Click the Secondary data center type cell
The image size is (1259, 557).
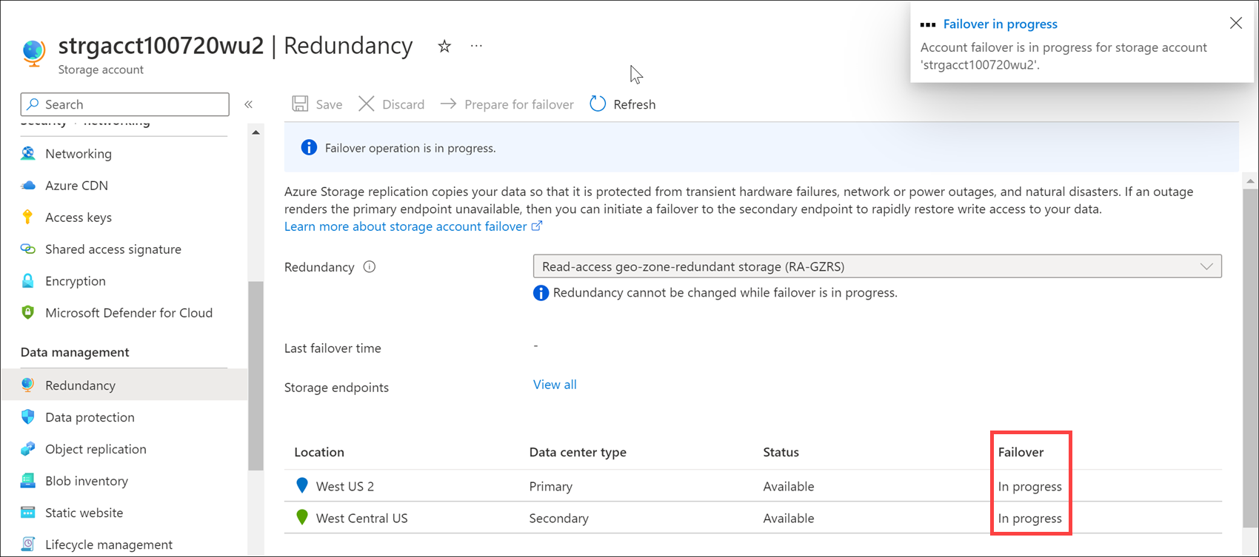(558, 518)
